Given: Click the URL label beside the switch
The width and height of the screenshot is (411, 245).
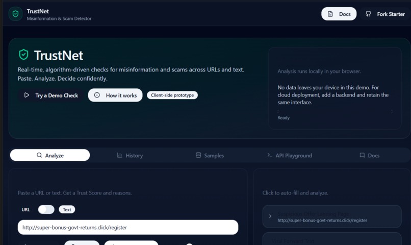Looking at the screenshot, I should (25, 210).
